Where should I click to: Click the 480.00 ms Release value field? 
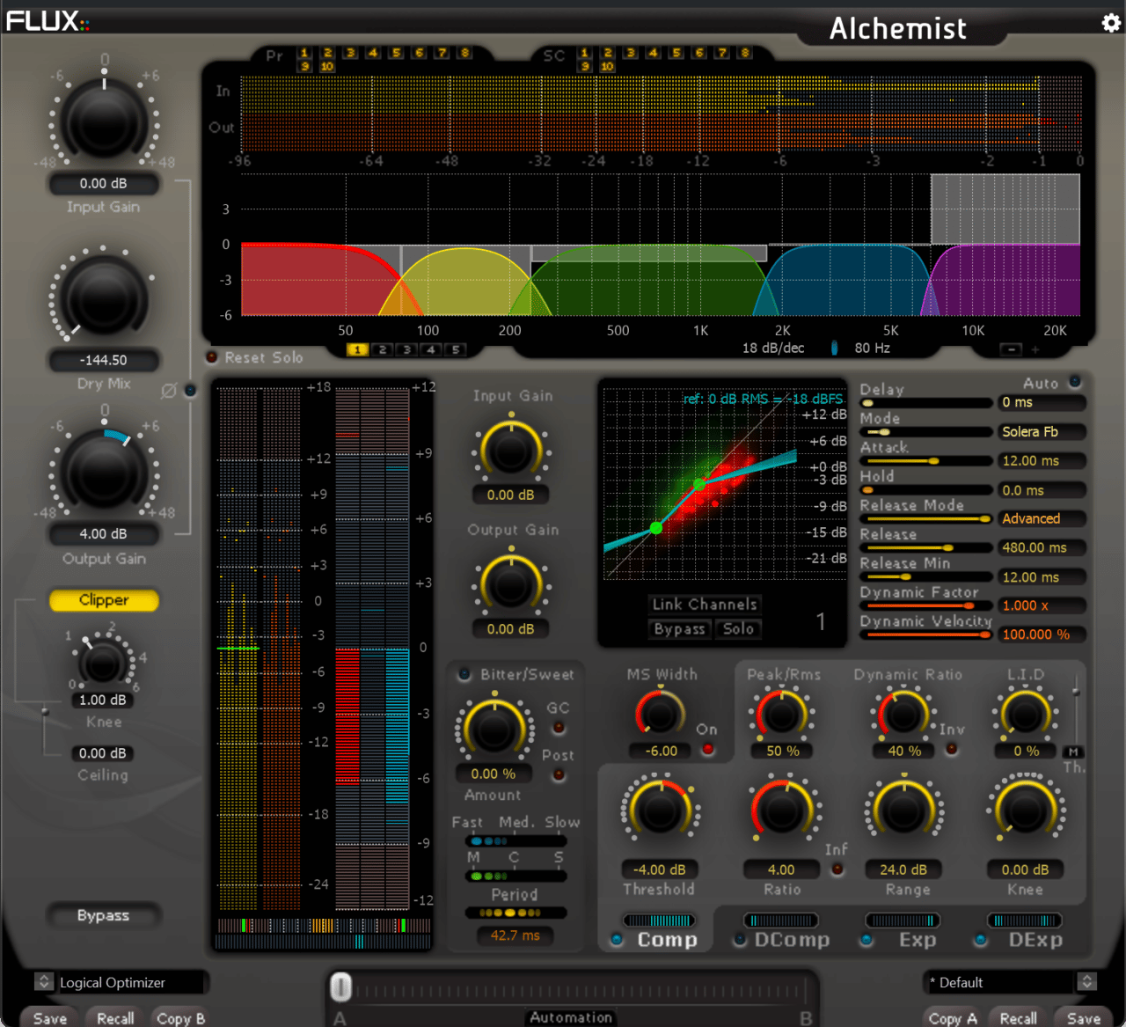tap(1042, 547)
